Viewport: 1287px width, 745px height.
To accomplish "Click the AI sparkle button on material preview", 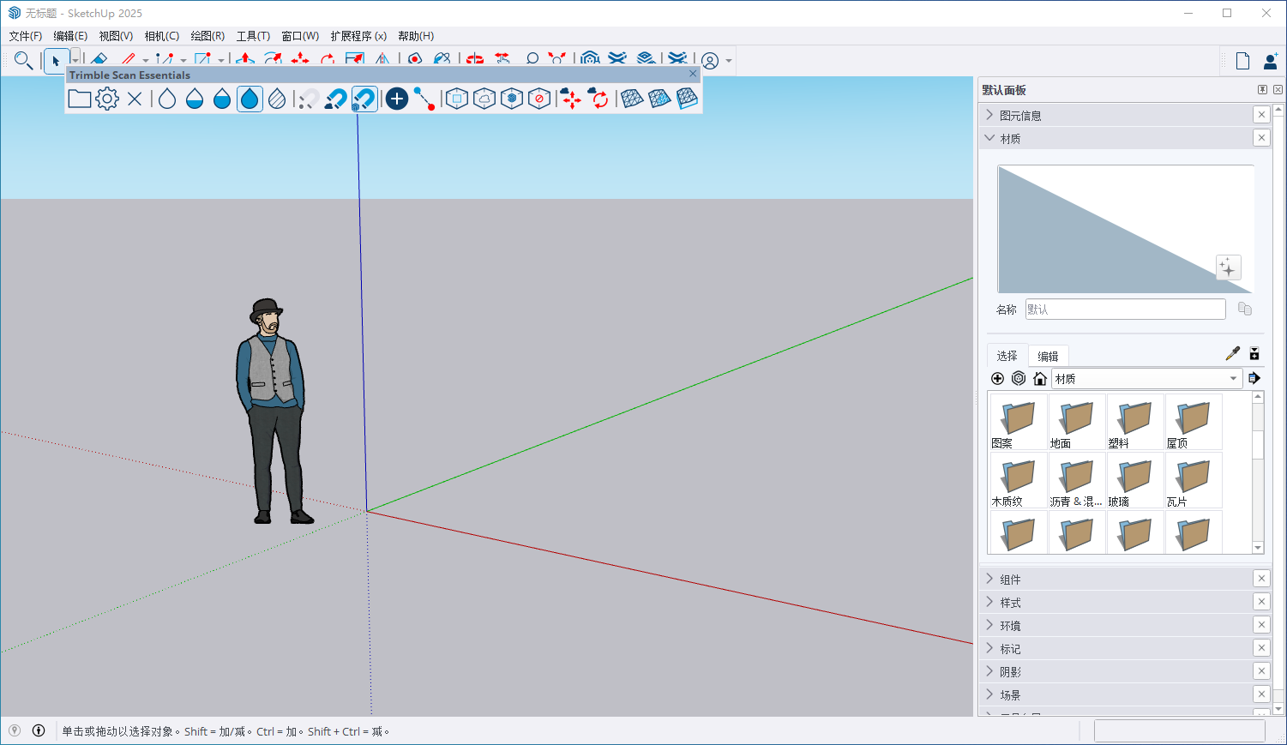I will 1228,267.
